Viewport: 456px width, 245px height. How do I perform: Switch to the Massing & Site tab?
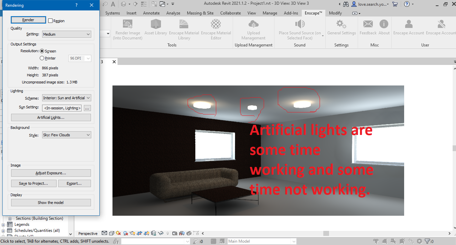(x=200, y=13)
